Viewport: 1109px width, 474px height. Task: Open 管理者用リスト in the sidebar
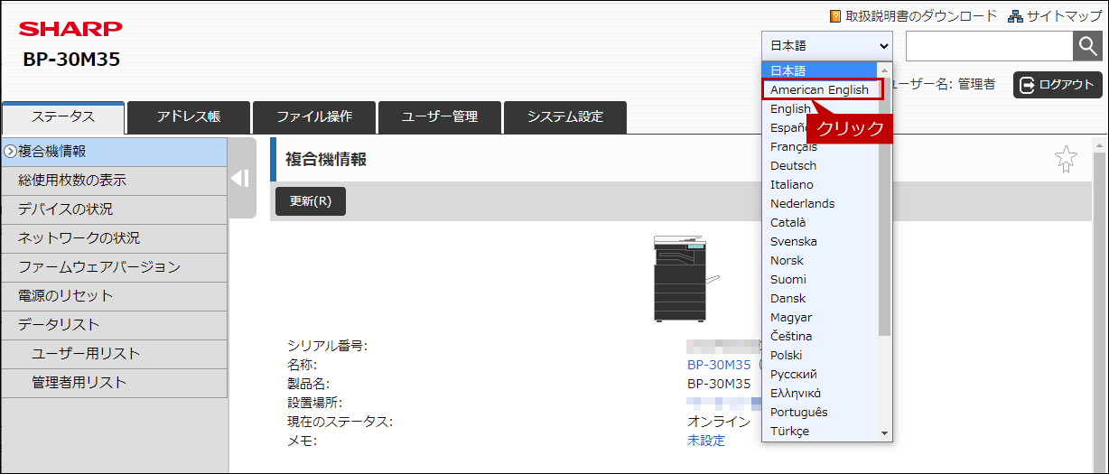pyautogui.click(x=115, y=383)
